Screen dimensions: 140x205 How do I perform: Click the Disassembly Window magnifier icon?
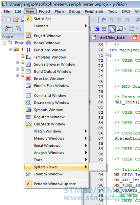[x=28, y=102]
